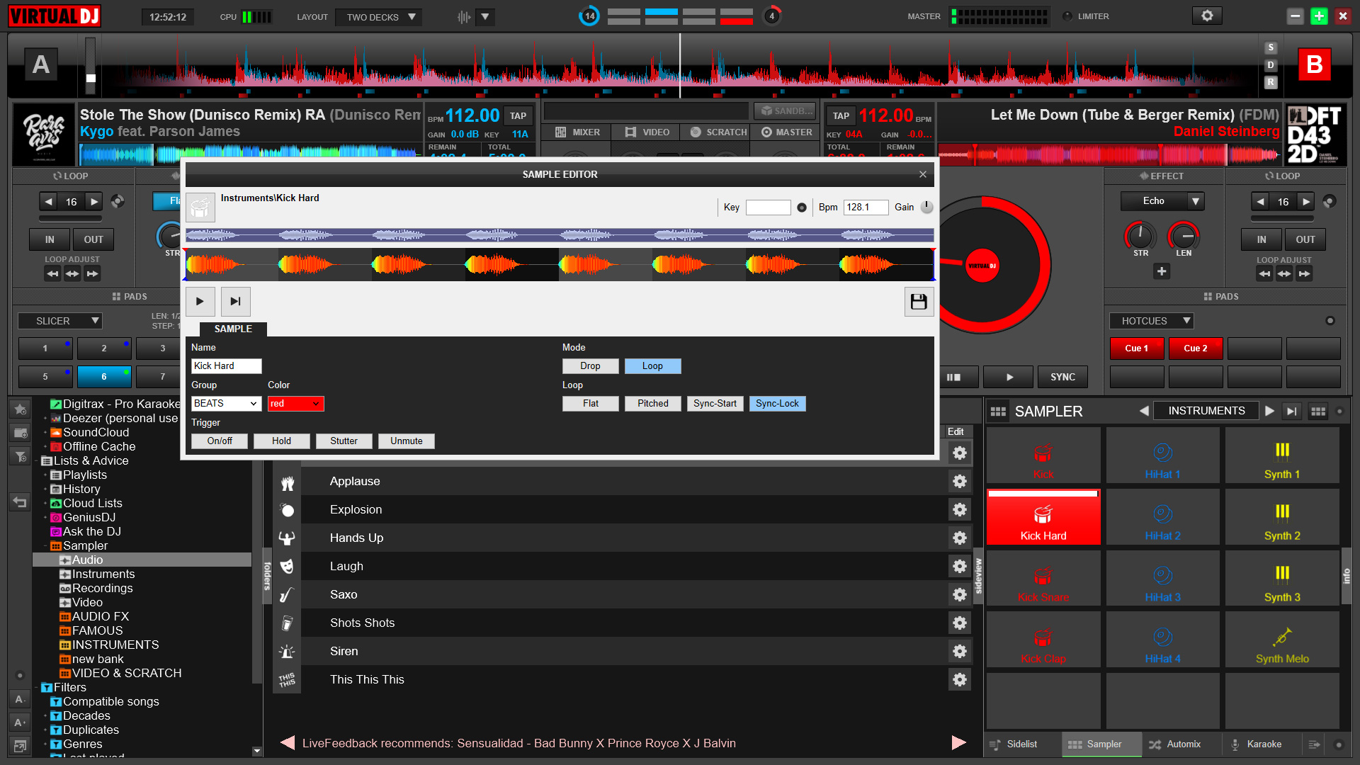Click the Saxo sample icon
Screen dimensions: 1360x765
[x=287, y=594]
